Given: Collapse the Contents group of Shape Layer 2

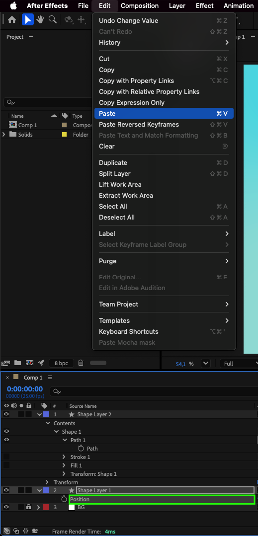Looking at the screenshot, I should [x=48, y=423].
